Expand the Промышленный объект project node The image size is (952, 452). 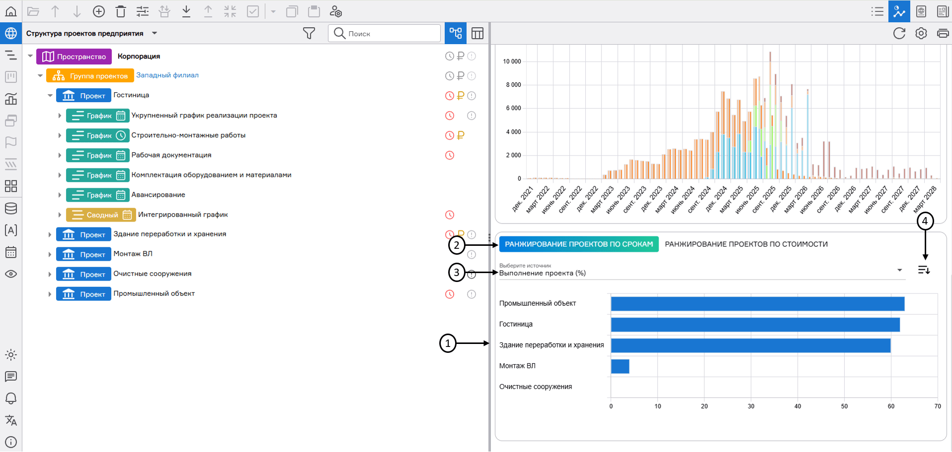click(x=50, y=294)
